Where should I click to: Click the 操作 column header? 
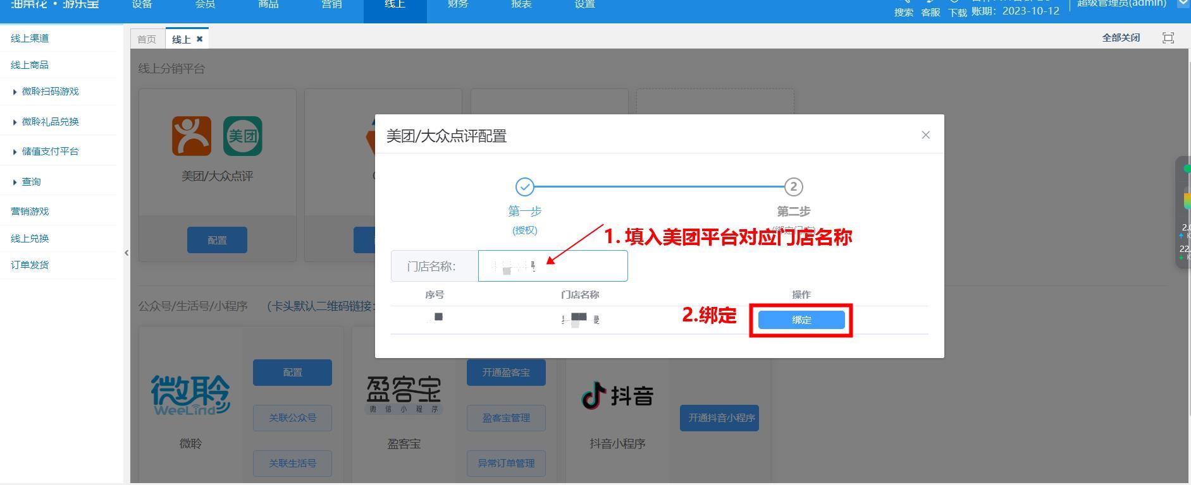801,295
